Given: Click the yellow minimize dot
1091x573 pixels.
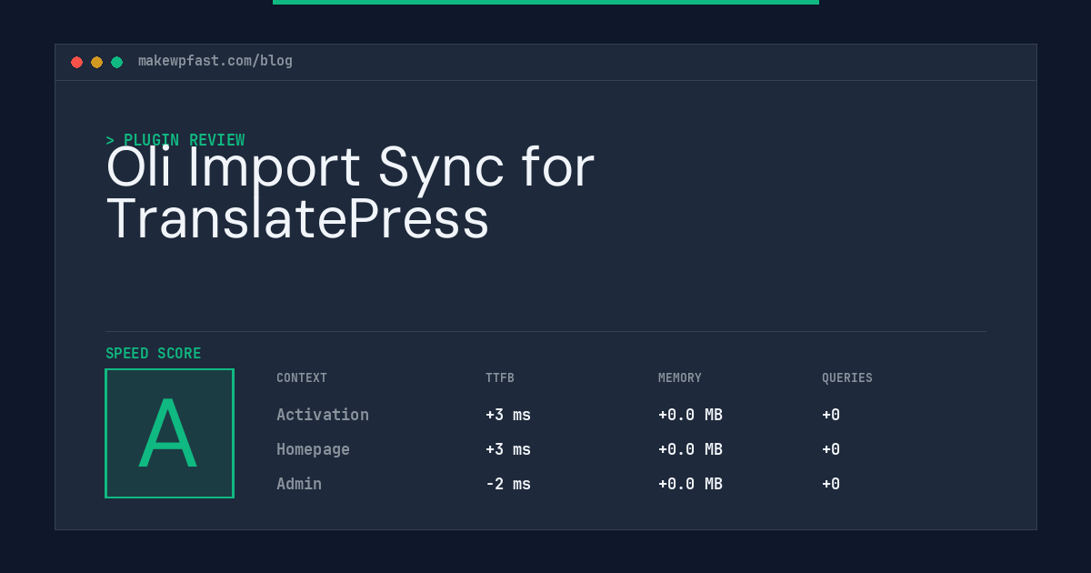Looking at the screenshot, I should tap(96, 62).
